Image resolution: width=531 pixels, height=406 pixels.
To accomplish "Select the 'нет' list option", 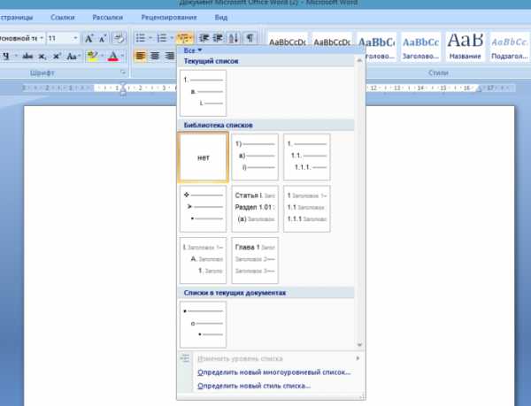I will pos(203,157).
